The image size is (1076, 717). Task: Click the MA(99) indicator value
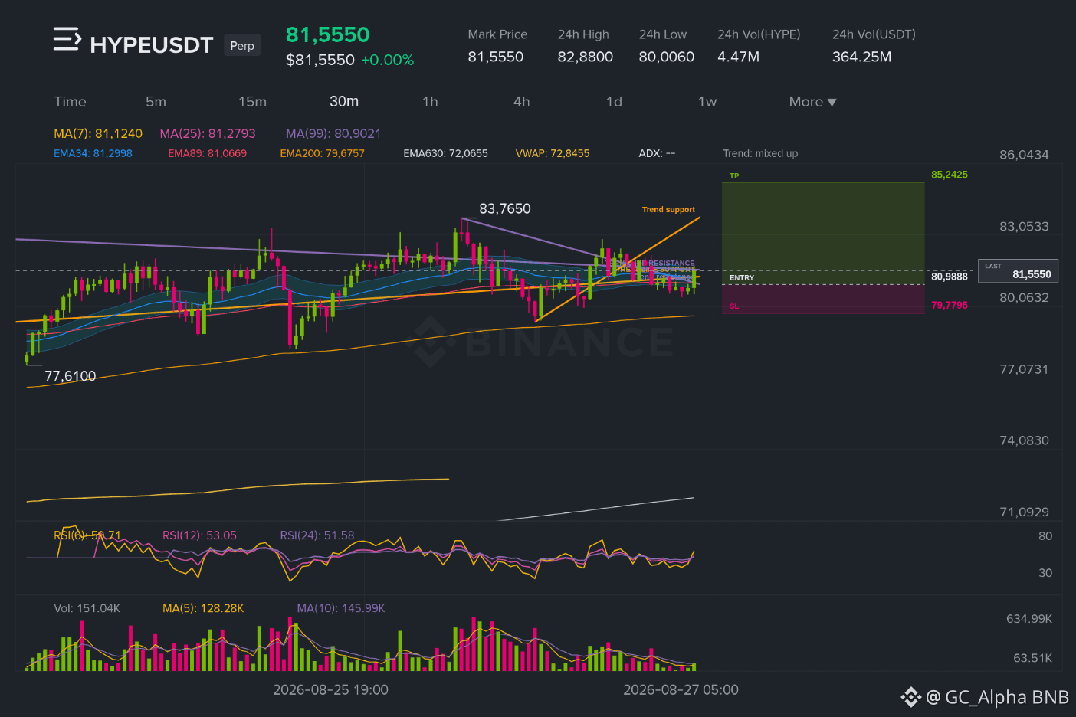point(333,133)
